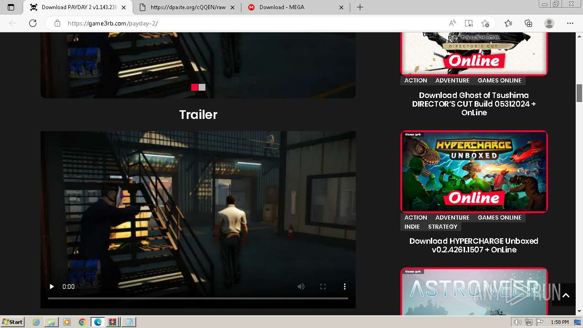Open a new browser tab

[360, 7]
